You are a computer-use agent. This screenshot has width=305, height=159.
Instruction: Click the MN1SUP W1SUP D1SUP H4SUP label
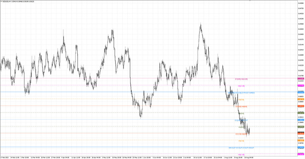tap(241, 148)
